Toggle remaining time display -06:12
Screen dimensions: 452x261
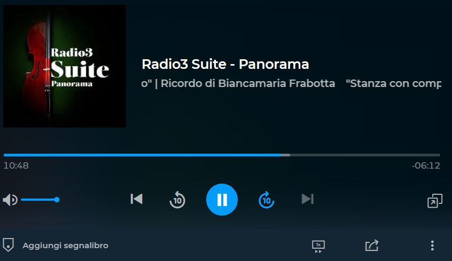[426, 165]
